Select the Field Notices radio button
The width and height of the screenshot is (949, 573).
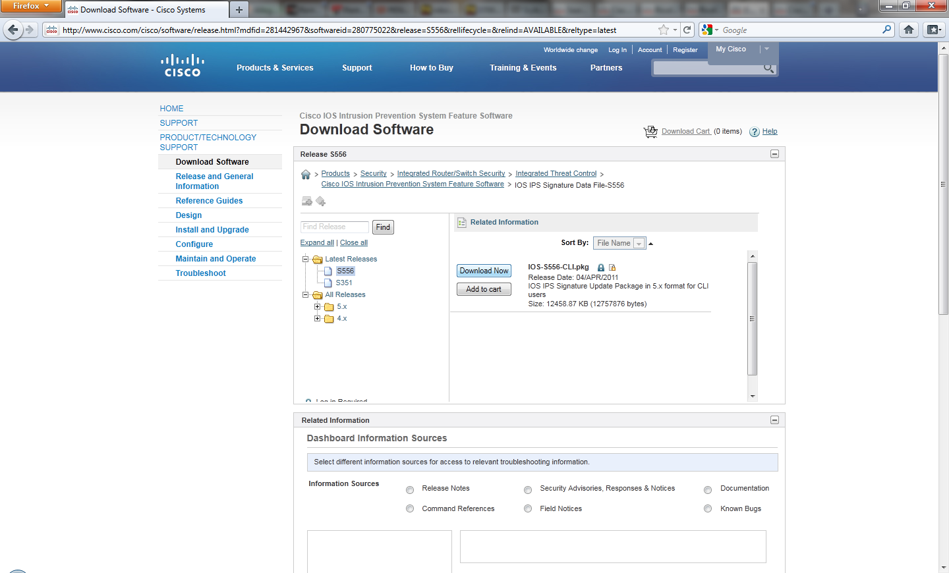click(x=528, y=509)
